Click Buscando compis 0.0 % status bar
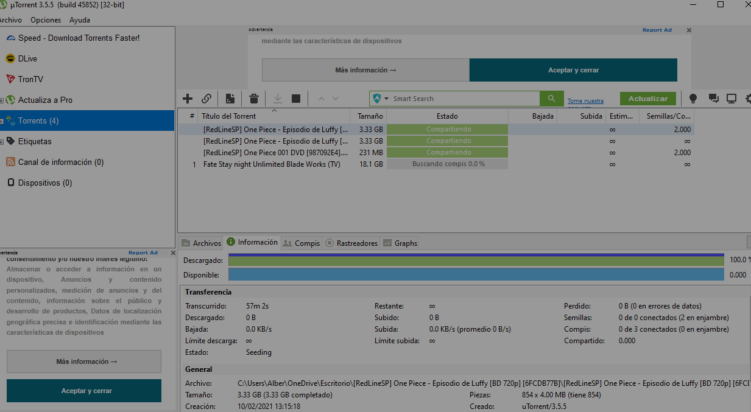Image resolution: width=751 pixels, height=412 pixels. [x=447, y=164]
